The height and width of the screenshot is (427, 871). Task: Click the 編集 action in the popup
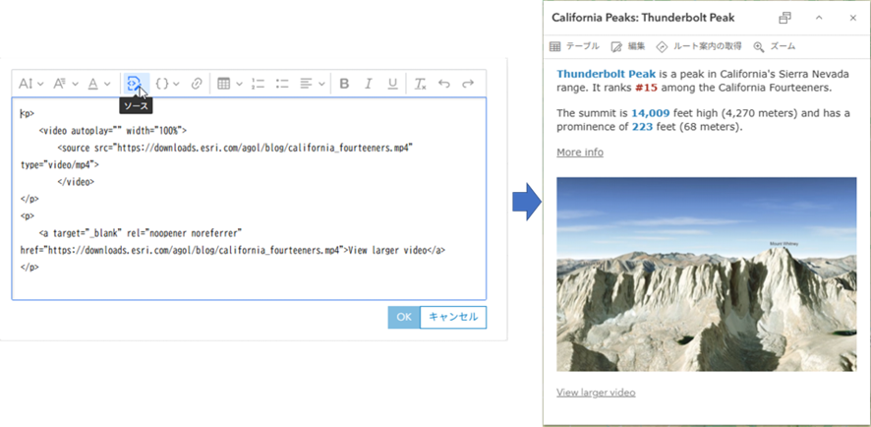click(628, 46)
